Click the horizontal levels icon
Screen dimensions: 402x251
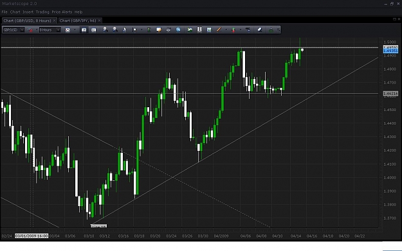[x=248, y=30]
